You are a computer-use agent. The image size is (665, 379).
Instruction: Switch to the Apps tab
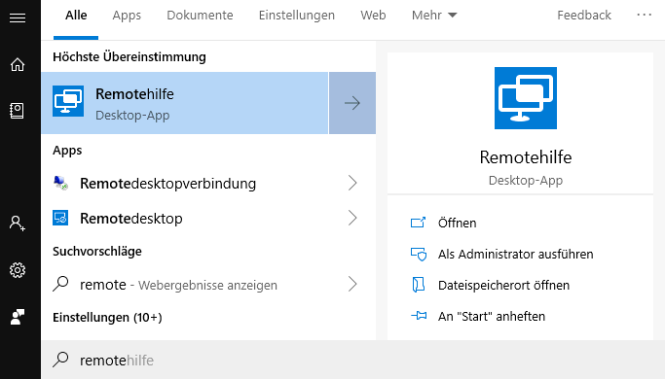127,16
